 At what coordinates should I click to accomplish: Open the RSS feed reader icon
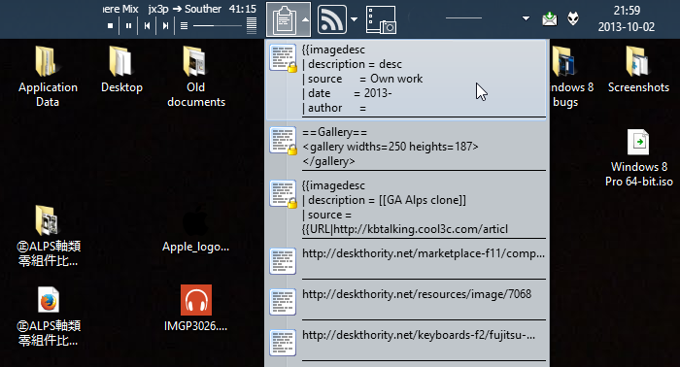pyautogui.click(x=332, y=20)
